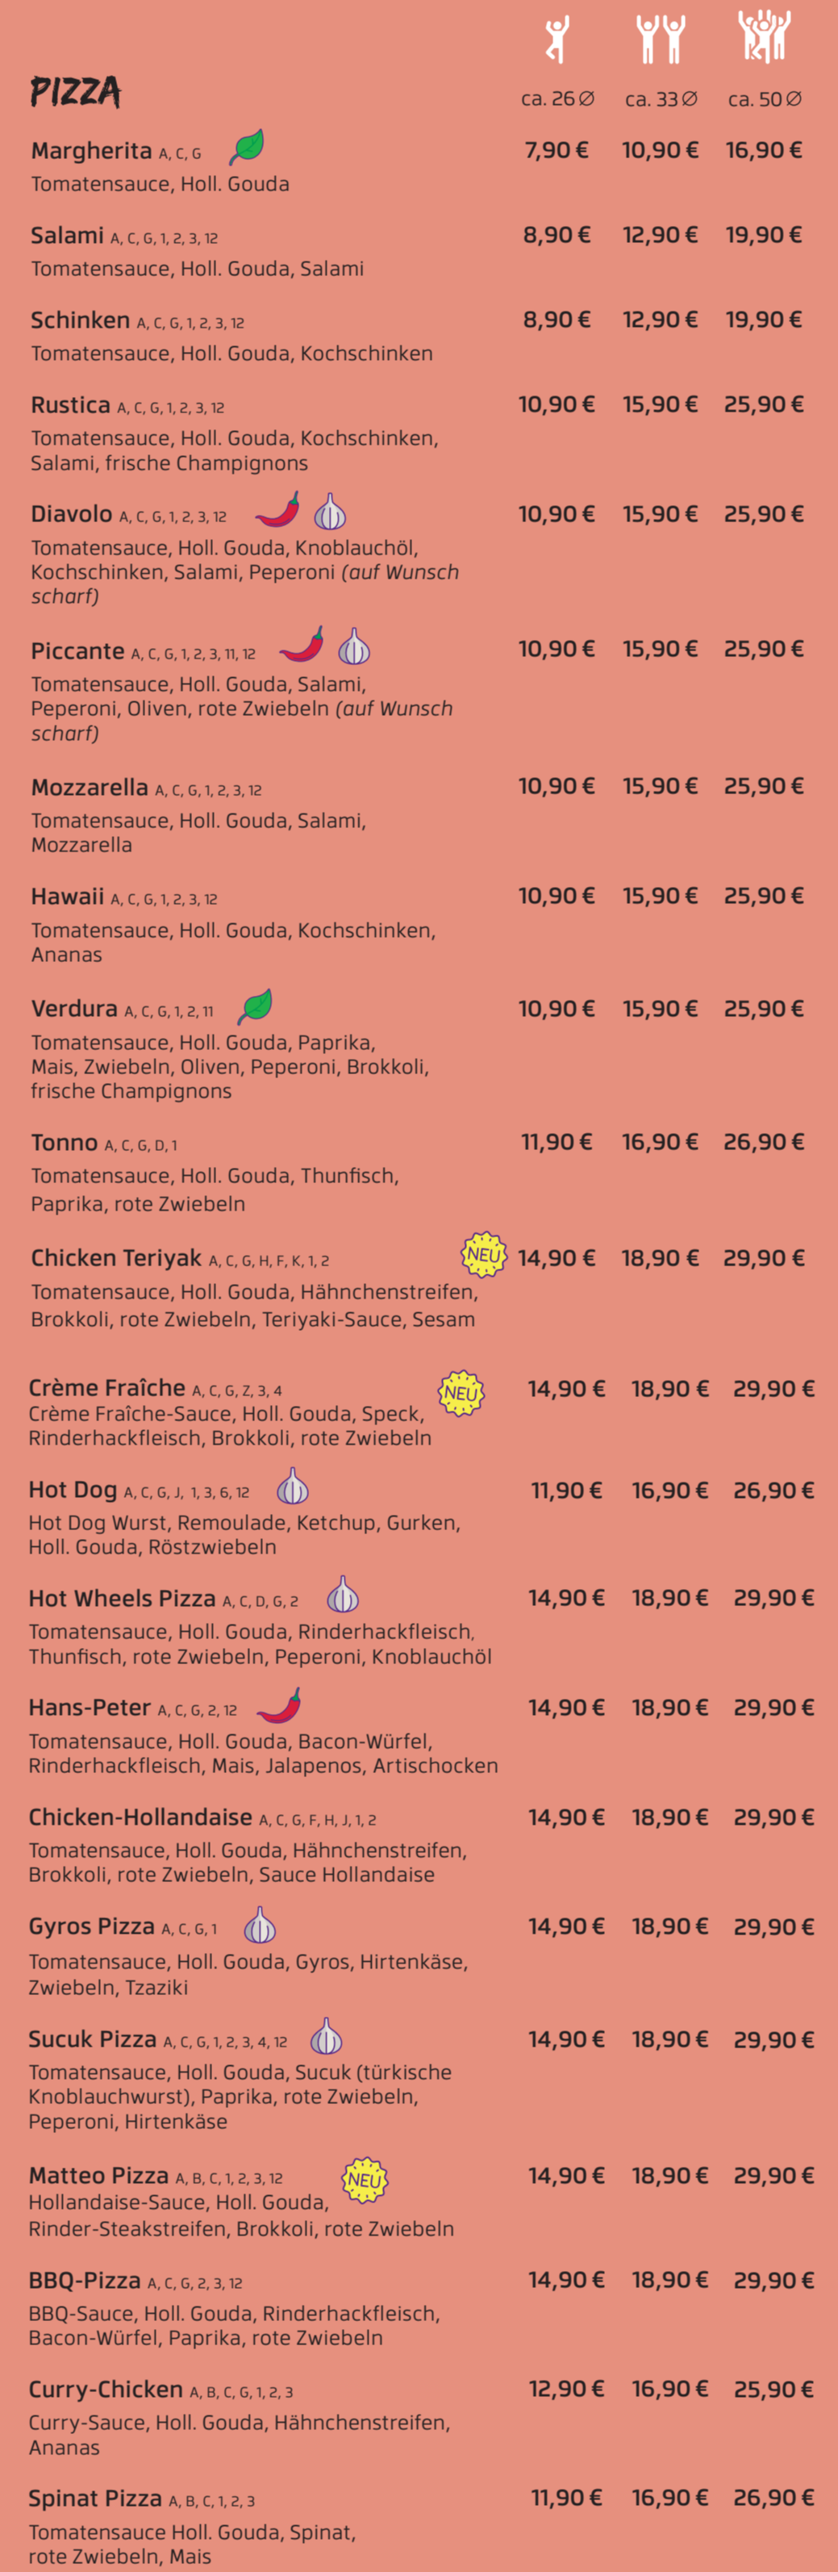Click the NEU badge beside Matteo Pizza
838x2572 pixels.
[364, 2180]
